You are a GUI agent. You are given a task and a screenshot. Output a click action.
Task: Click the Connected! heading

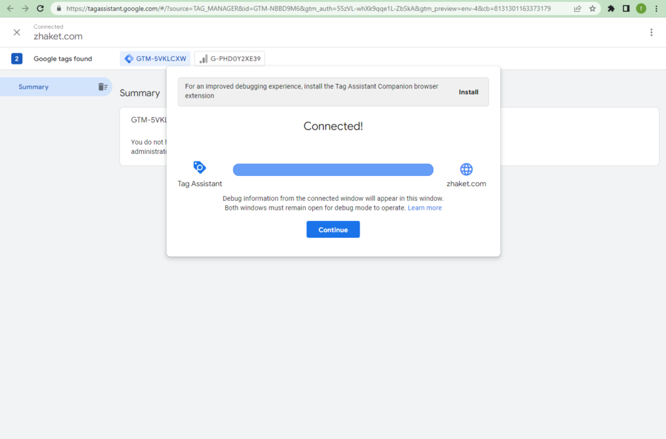333,126
